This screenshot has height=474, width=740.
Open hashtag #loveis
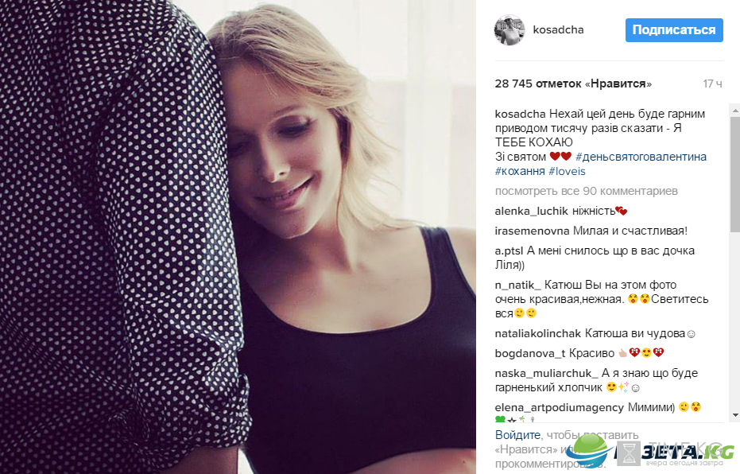567,171
